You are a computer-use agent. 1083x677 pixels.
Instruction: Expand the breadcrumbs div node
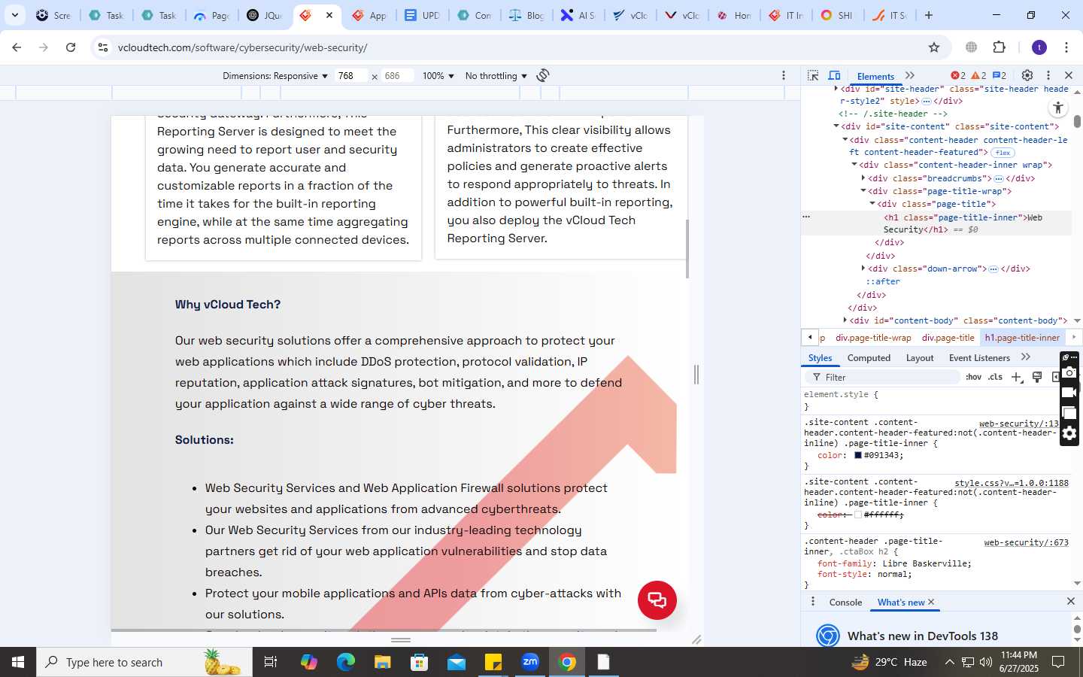863,178
